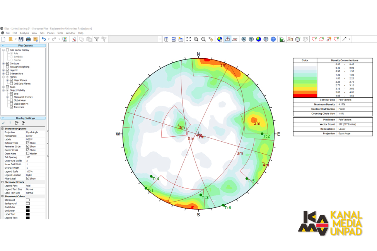Open the Planes menu
This screenshot has width=377, height=251.
pos(51,33)
